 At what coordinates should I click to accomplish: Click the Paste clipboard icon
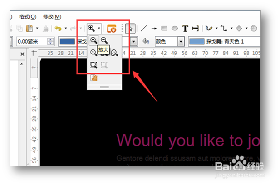pyautogui.click(x=29, y=29)
